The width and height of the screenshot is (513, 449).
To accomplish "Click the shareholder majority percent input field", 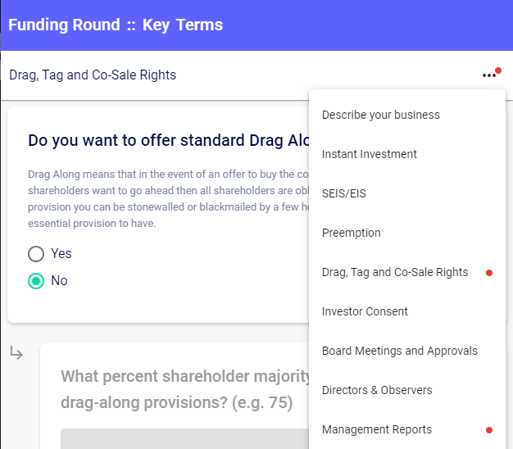I will pyautogui.click(x=184, y=438).
